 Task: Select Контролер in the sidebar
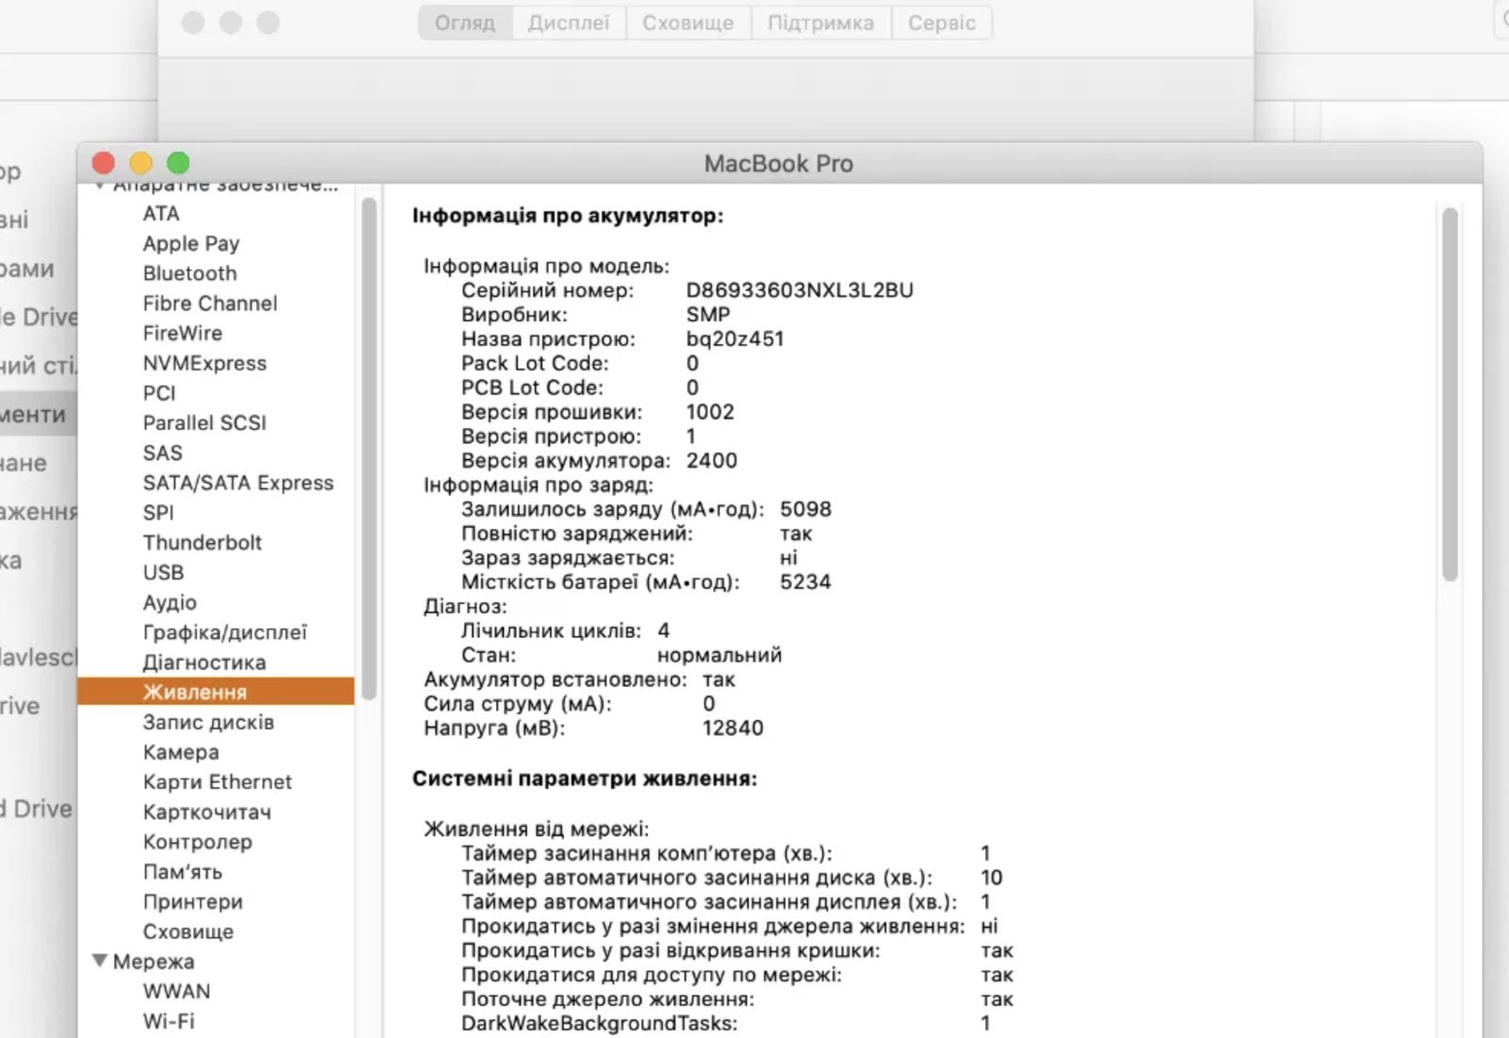[x=198, y=842]
